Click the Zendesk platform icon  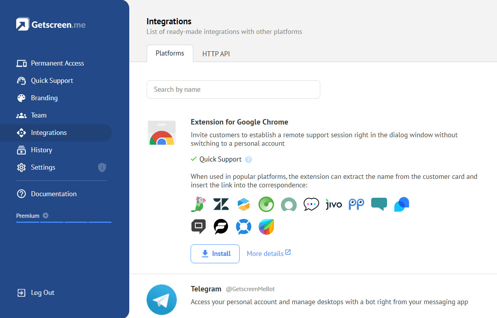[221, 204]
